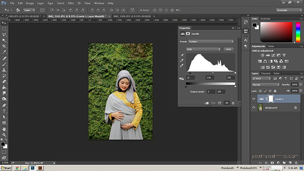The height and width of the screenshot is (171, 304).
Task: Add a Brightness/Contrast adjustment
Action: 262,55
